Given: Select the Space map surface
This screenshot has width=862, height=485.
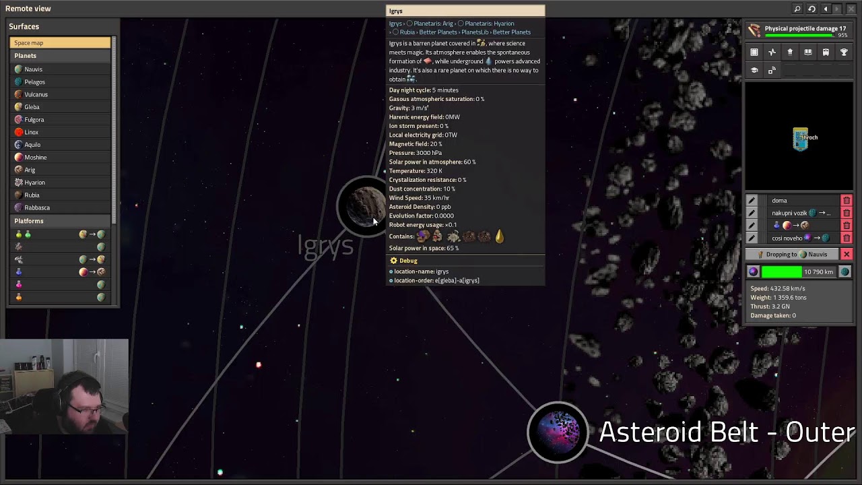Looking at the screenshot, I should click(x=60, y=43).
